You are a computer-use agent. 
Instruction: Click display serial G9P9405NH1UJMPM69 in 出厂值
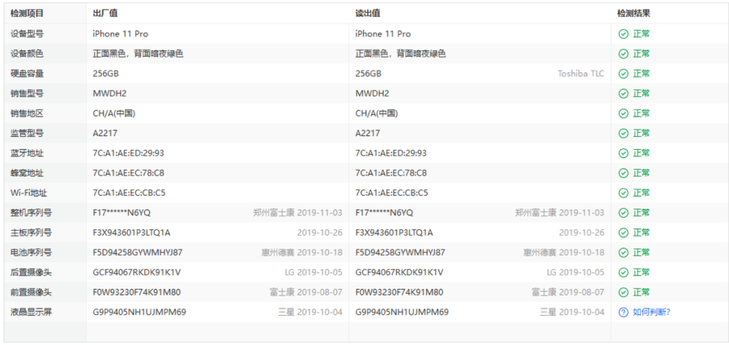tap(139, 312)
